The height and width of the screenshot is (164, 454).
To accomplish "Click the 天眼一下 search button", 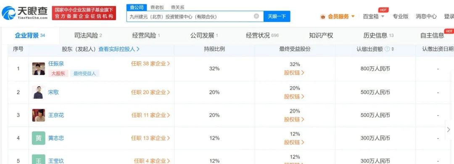I will [x=277, y=16].
